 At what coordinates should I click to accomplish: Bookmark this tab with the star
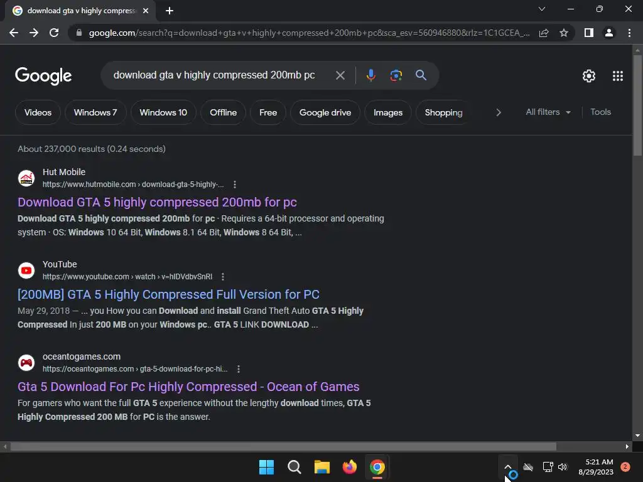pyautogui.click(x=564, y=33)
